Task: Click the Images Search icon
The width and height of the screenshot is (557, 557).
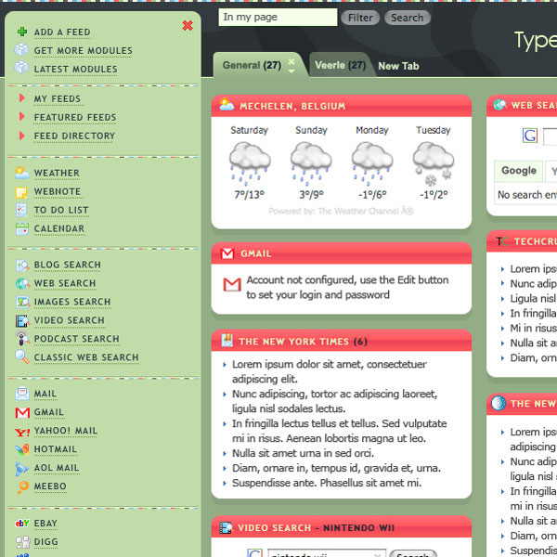Action: [x=22, y=302]
